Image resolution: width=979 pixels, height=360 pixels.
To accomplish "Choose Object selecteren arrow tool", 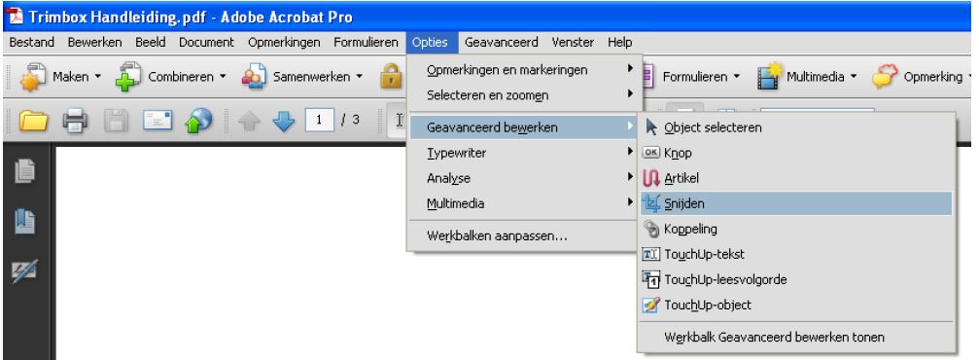I will (796, 127).
